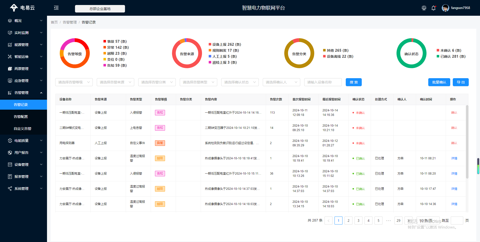Collapse the sidebar with the menu fold icon
The height and width of the screenshot is (242, 480).
point(56,8)
